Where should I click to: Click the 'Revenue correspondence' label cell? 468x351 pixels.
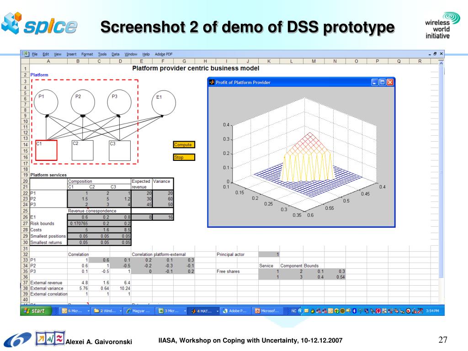click(92, 211)
